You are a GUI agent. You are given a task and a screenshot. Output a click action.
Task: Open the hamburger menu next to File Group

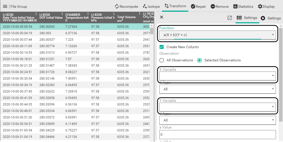pyautogui.click(x=5, y=6)
